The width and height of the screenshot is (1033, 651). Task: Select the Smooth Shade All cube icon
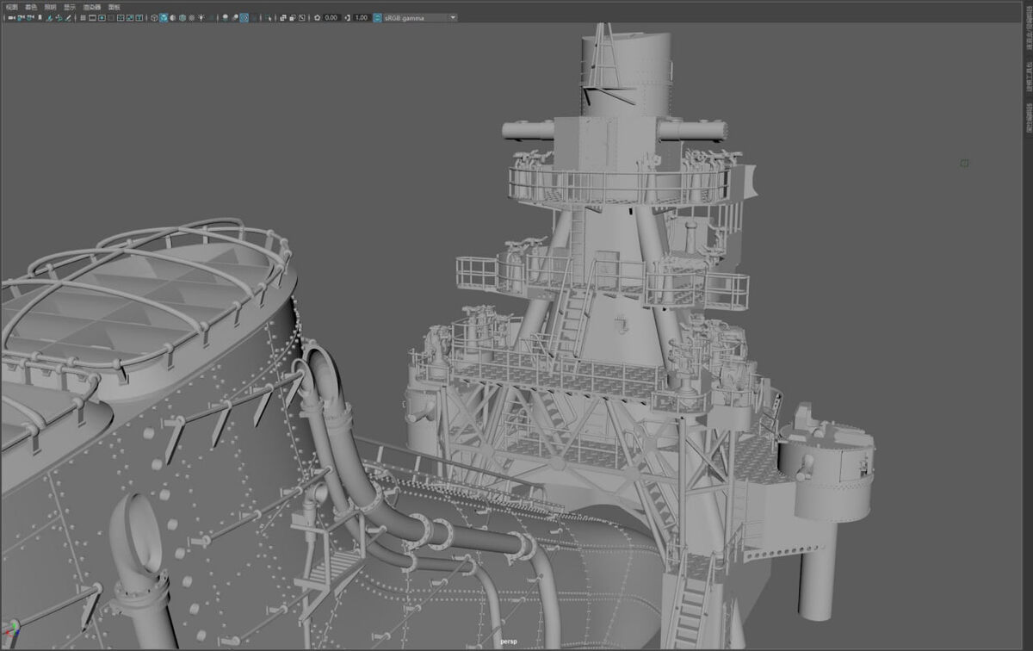coord(163,17)
